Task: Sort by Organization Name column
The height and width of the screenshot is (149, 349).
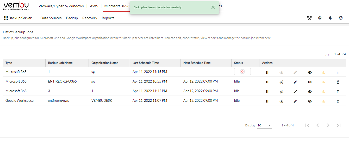Action: point(105,63)
